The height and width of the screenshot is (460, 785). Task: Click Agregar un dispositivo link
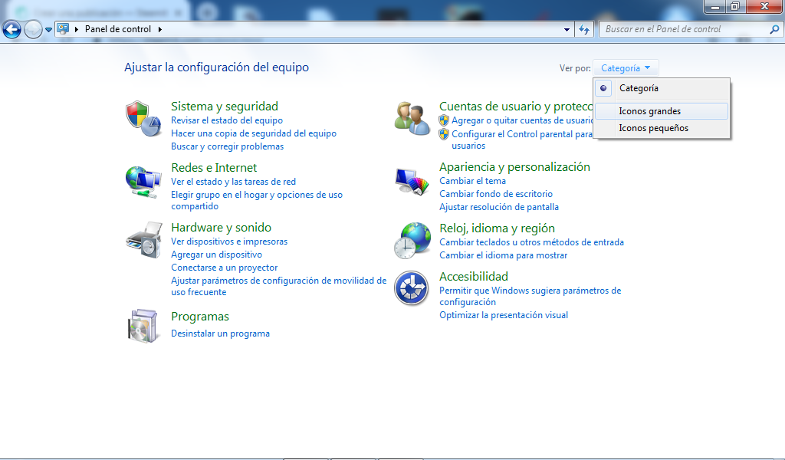pos(216,255)
